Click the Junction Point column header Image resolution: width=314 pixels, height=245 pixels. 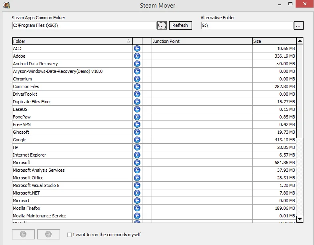[202, 41]
